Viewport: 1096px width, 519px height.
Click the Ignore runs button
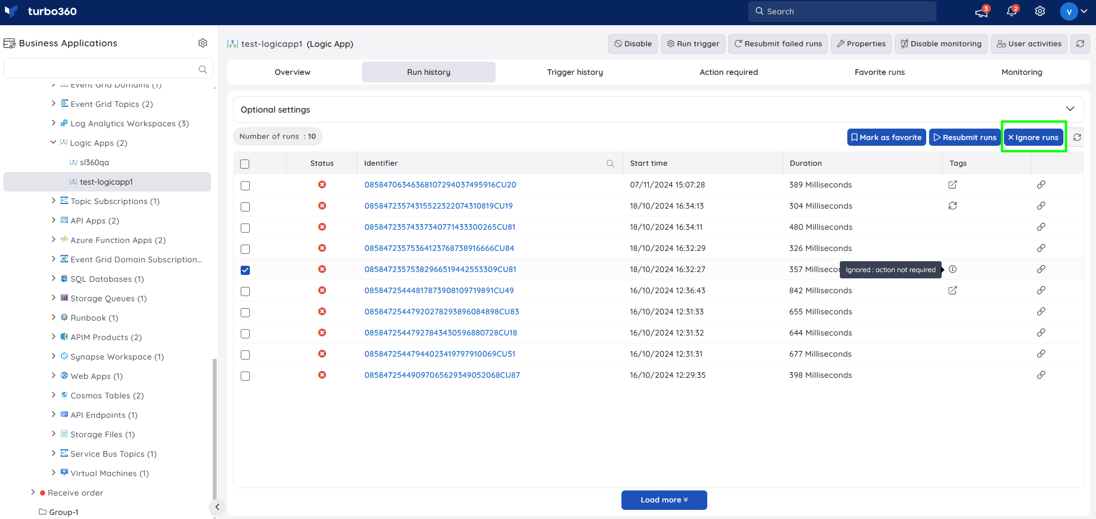tap(1033, 137)
